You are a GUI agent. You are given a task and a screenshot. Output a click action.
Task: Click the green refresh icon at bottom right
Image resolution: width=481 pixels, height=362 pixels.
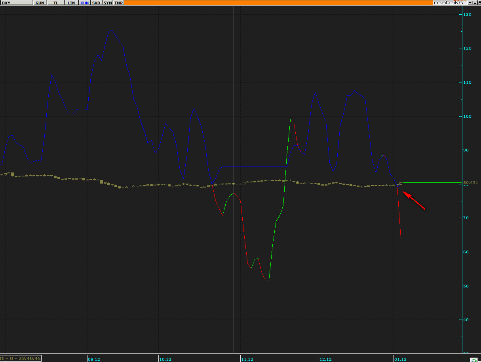473,359
